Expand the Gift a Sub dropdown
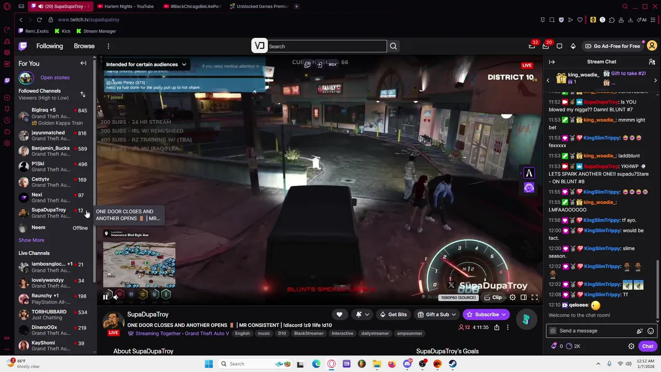The width and height of the screenshot is (661, 372). (x=437, y=314)
